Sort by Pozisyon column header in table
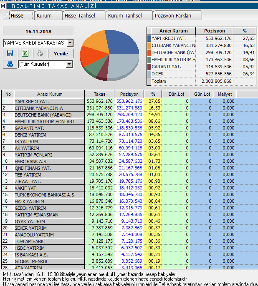The image size is (258, 286). tap(129, 94)
